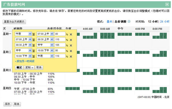Image resolution: width=172 pixels, height=109 pixels.
Task: Switch to 24 小时 time format
Action: pyautogui.click(x=165, y=22)
